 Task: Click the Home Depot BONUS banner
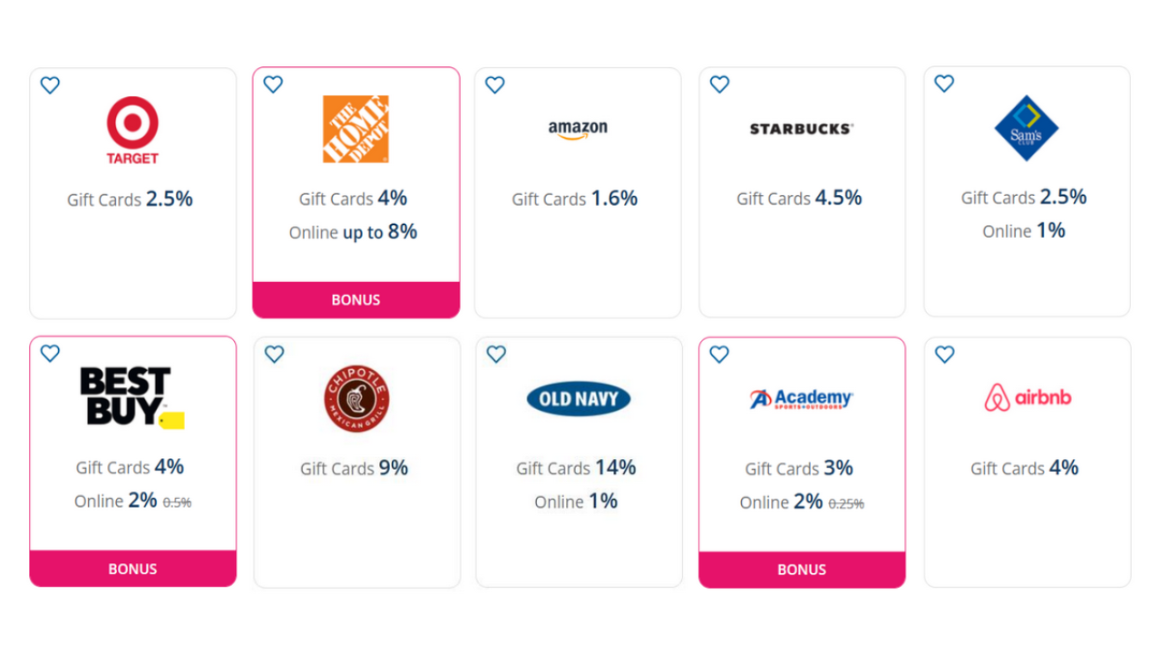(356, 300)
